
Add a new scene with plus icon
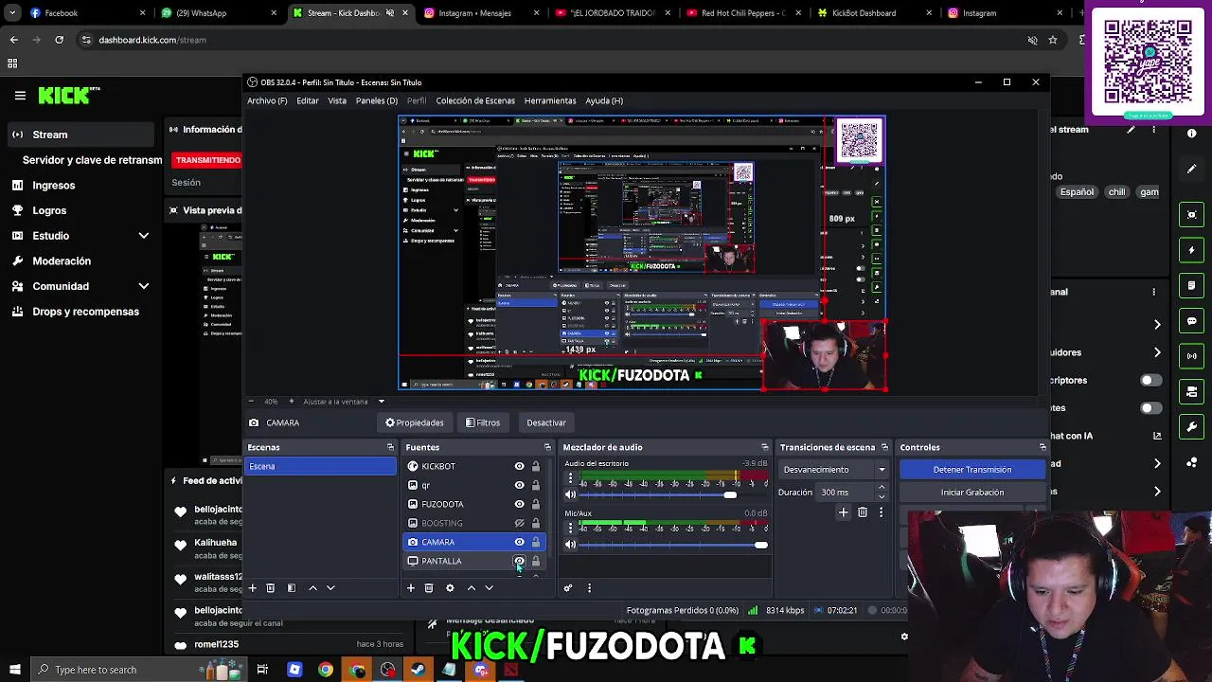(253, 588)
